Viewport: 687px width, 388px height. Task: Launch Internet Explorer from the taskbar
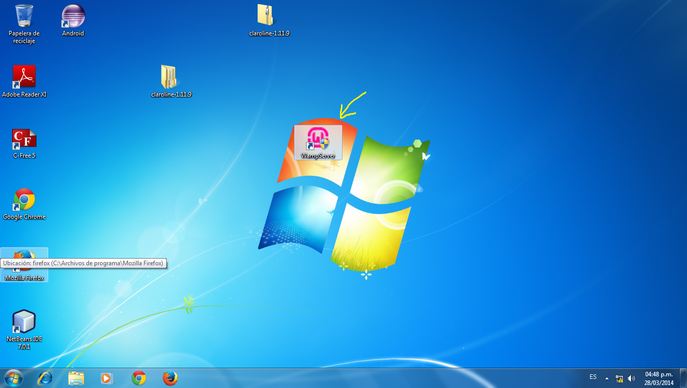click(45, 378)
